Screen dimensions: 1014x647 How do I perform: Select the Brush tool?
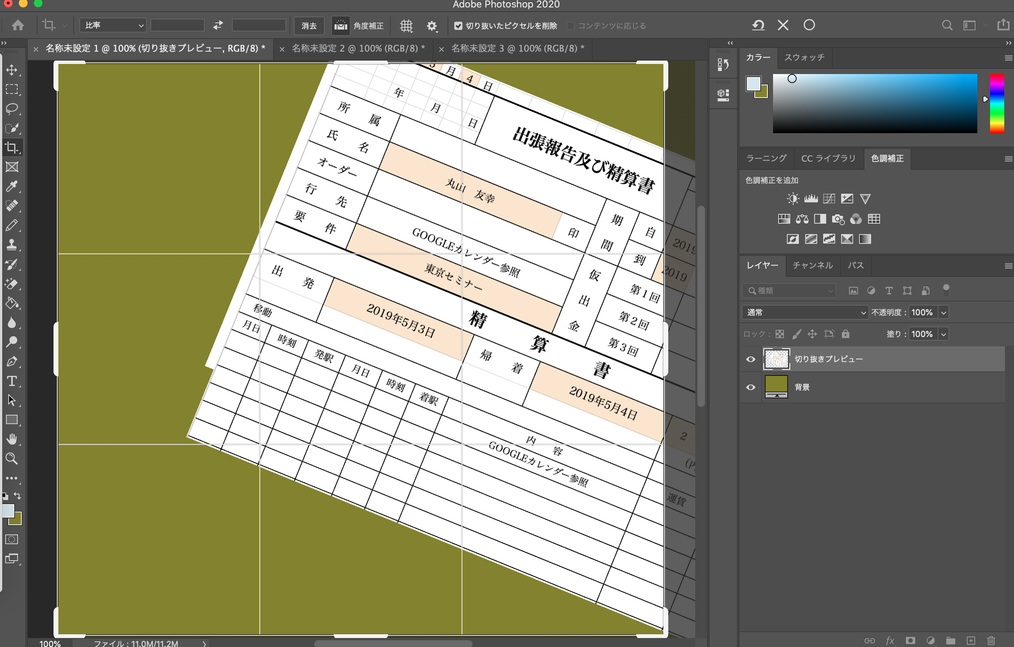12,225
